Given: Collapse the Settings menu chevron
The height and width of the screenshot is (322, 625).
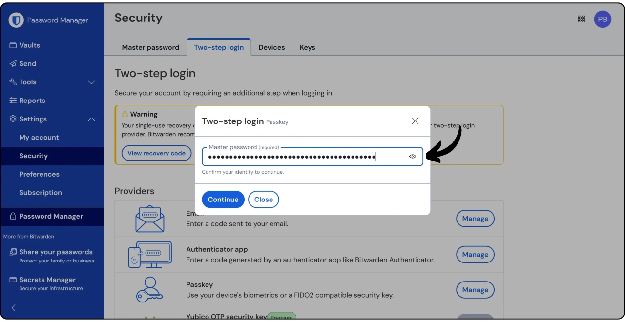Looking at the screenshot, I should (x=91, y=119).
